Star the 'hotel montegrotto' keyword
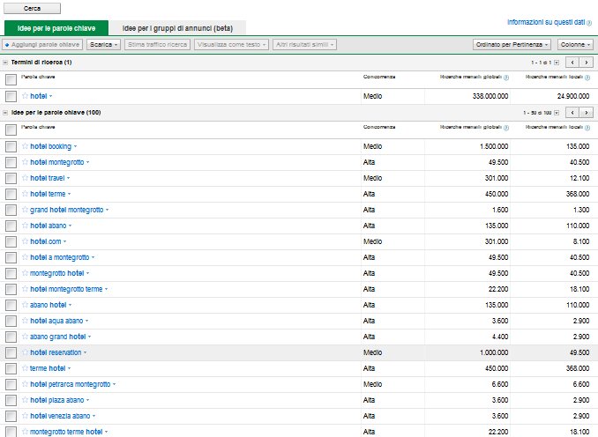 click(26, 162)
